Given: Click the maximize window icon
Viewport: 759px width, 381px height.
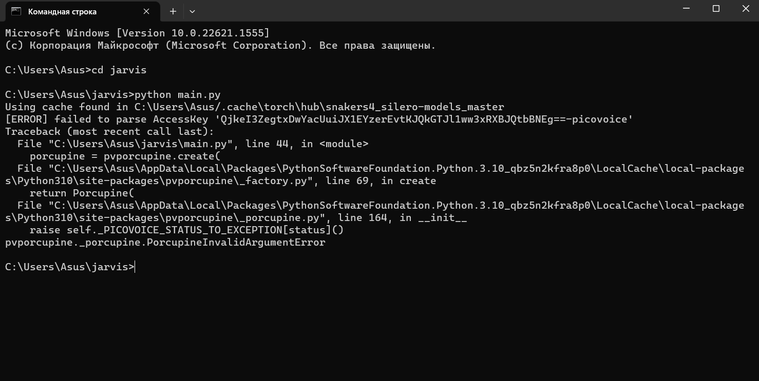Looking at the screenshot, I should point(716,8).
